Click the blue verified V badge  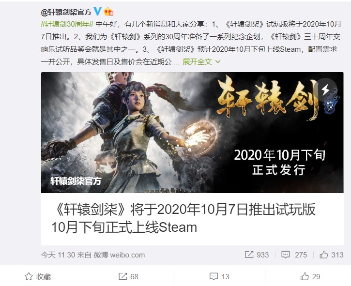[97, 11]
